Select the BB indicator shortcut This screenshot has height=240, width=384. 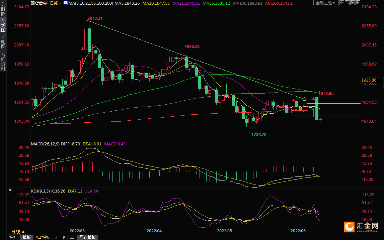point(72,237)
